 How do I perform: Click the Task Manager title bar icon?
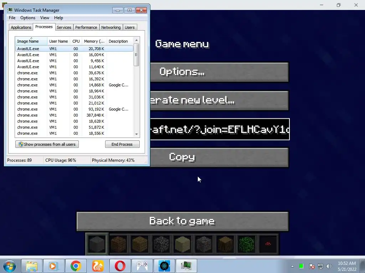[10, 10]
